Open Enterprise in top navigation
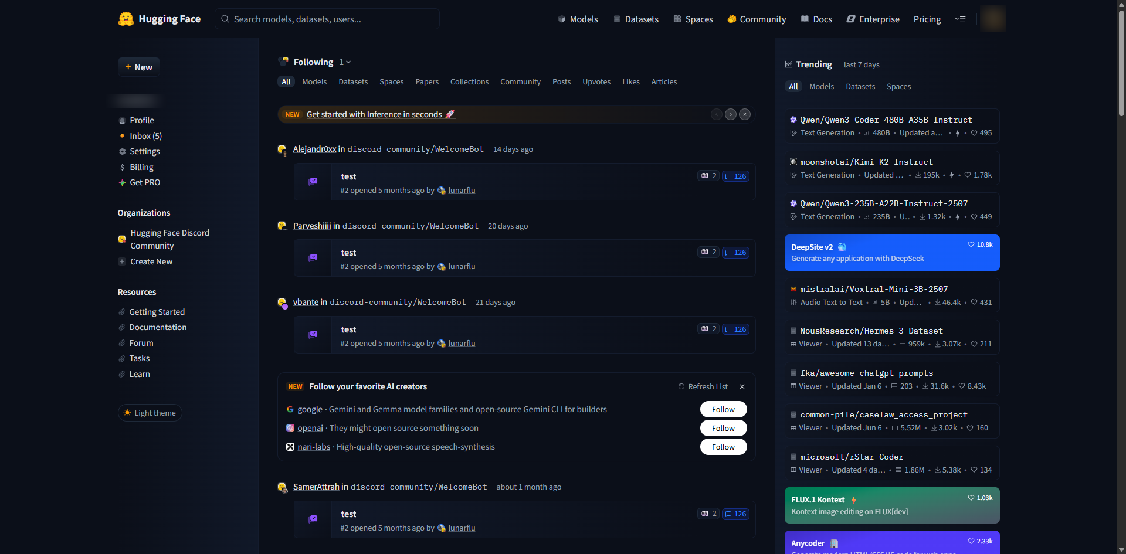 pyautogui.click(x=873, y=19)
